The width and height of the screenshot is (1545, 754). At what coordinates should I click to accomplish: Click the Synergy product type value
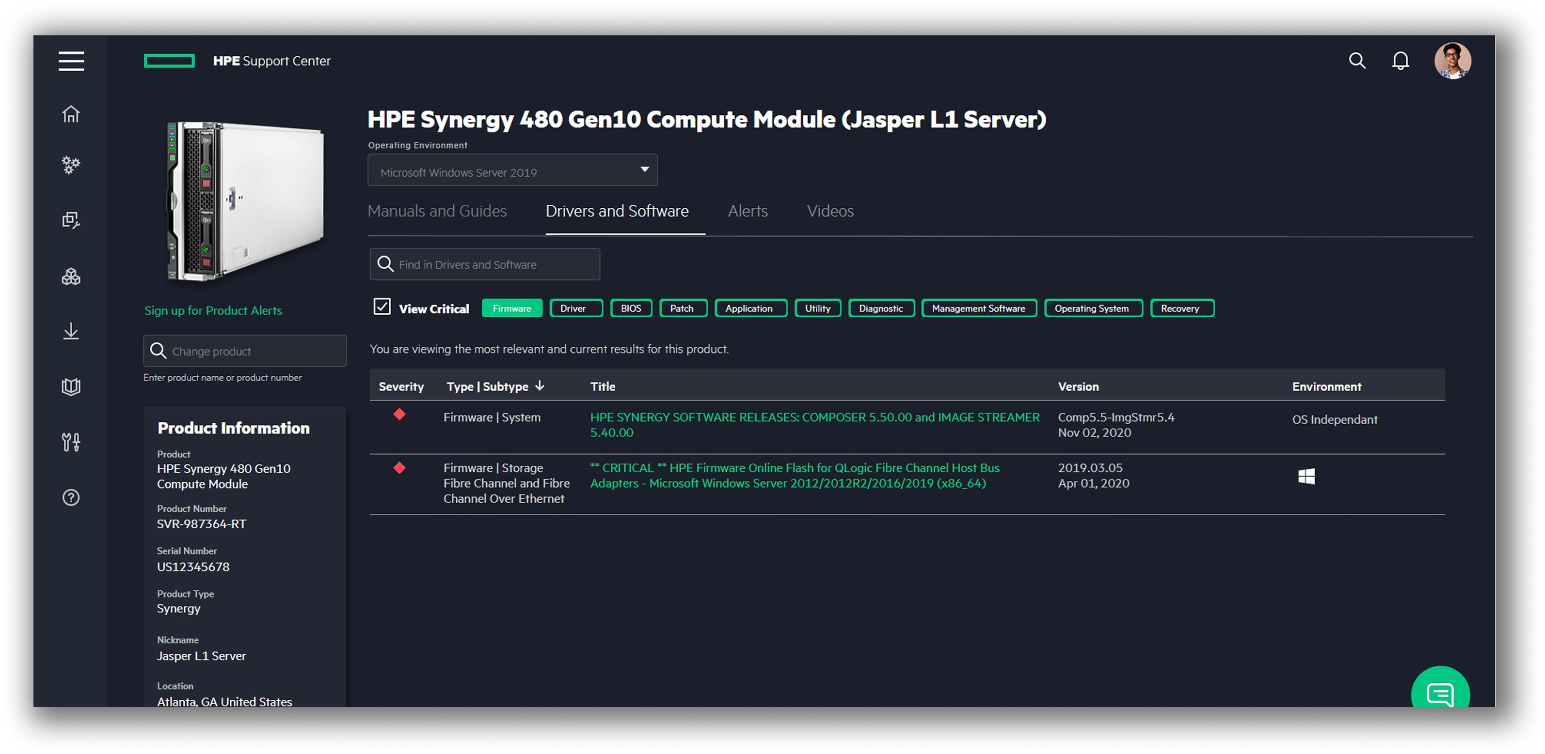click(179, 608)
